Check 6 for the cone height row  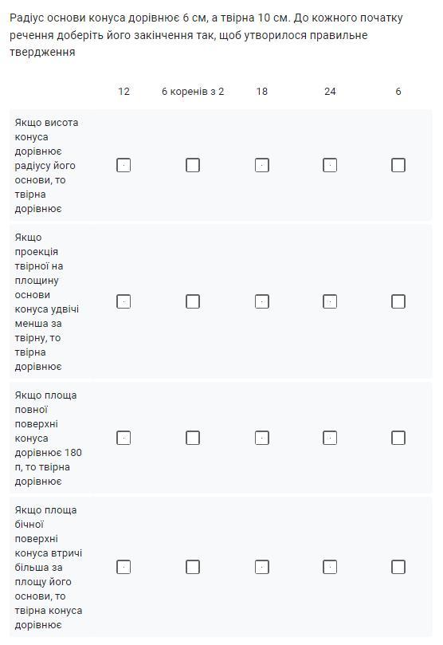(x=398, y=165)
